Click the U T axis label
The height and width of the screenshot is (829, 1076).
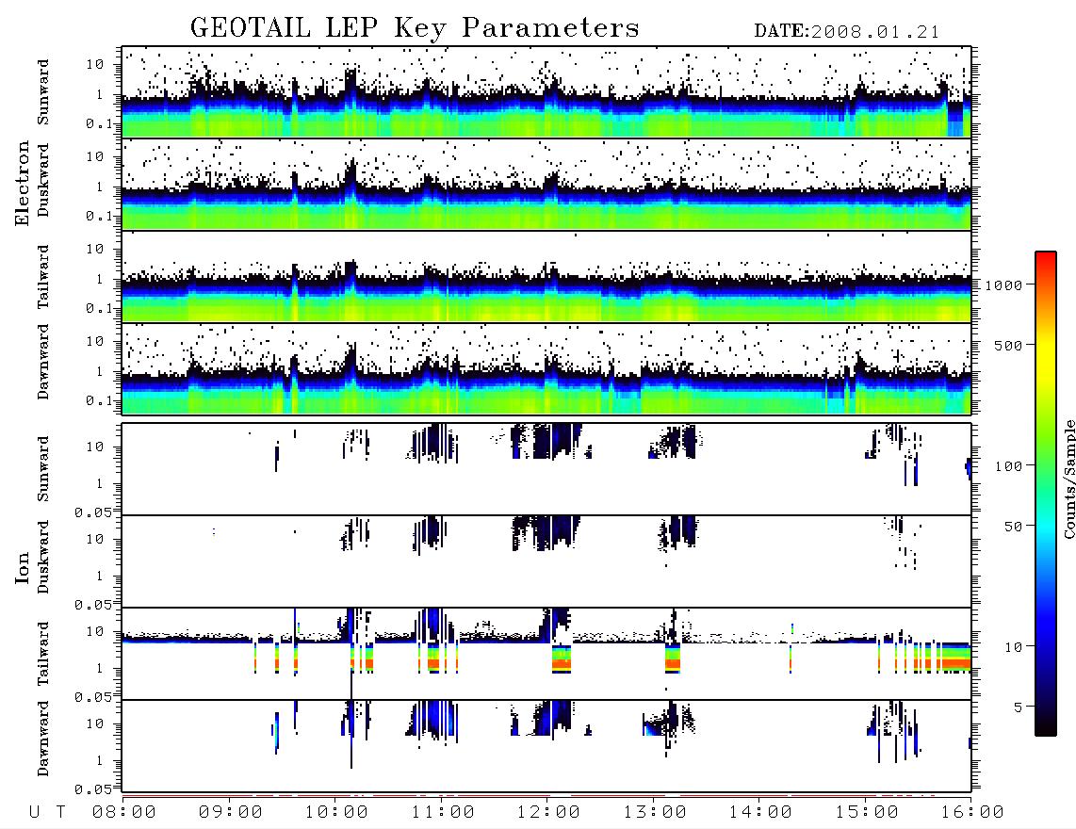click(x=48, y=813)
